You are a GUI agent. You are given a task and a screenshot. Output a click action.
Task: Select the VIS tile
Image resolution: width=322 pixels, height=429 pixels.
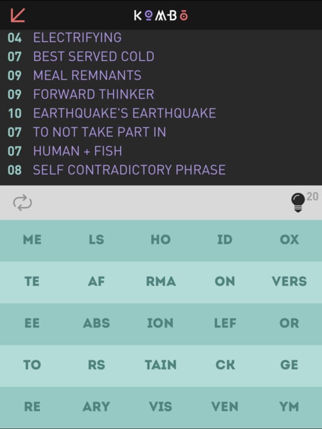pos(161,407)
